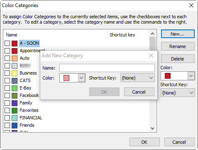Click the red swatch for A - SOON
This screenshot has height=150, width=198.
pos(15,43)
